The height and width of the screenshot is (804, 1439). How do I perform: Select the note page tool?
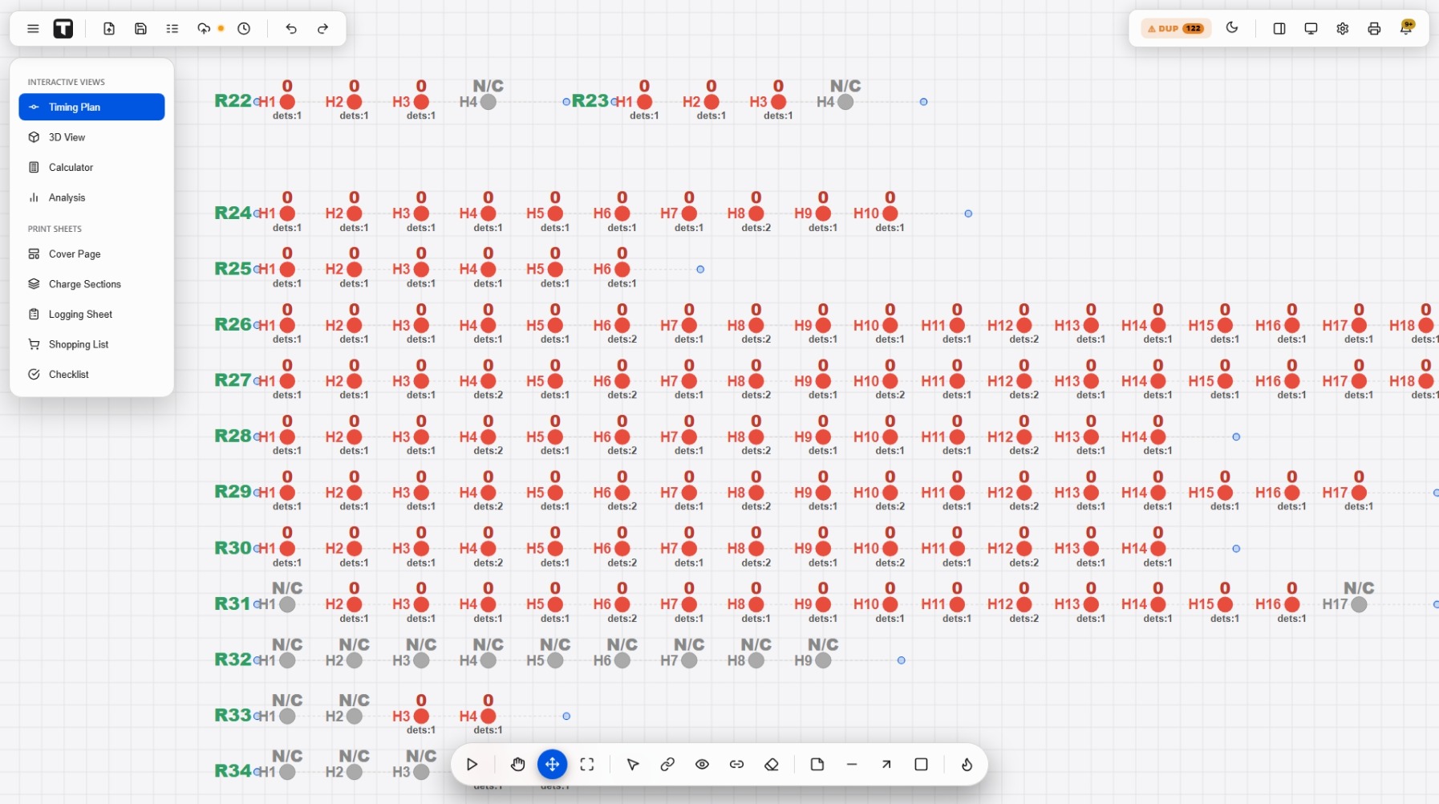[817, 765]
